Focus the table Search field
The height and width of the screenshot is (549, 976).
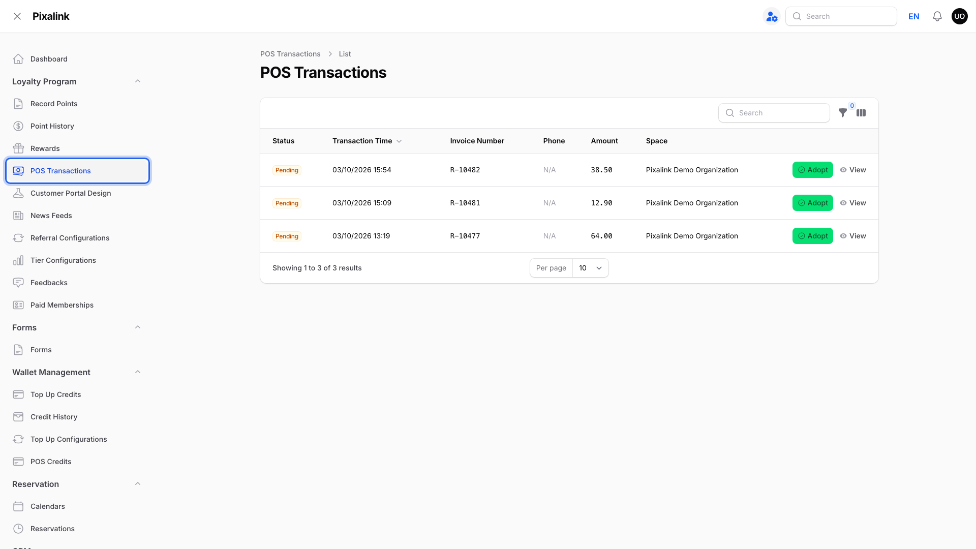pyautogui.click(x=774, y=113)
